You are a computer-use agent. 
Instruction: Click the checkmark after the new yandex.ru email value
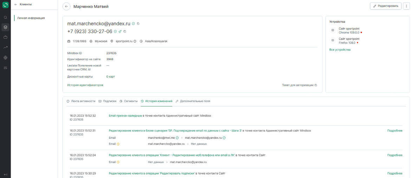coord(224,138)
